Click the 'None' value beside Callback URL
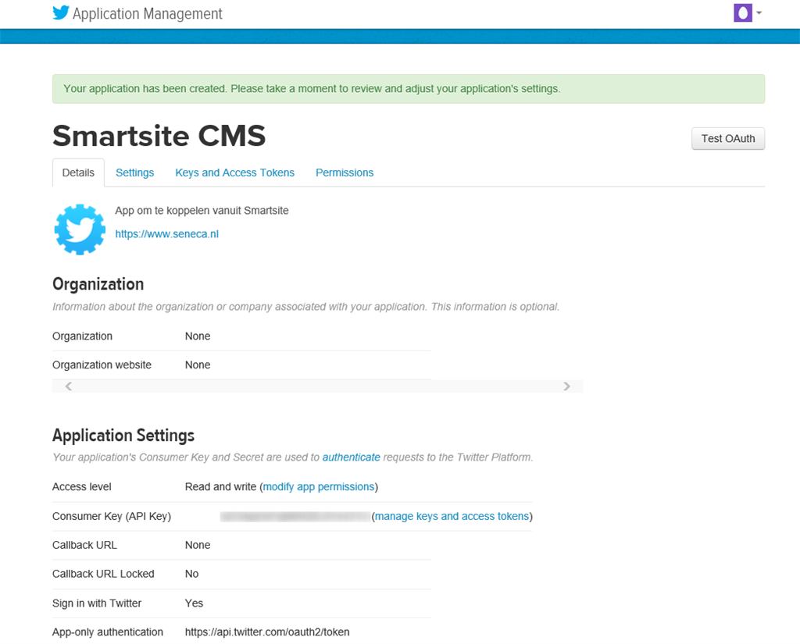The height and width of the screenshot is (644, 800). (x=198, y=545)
